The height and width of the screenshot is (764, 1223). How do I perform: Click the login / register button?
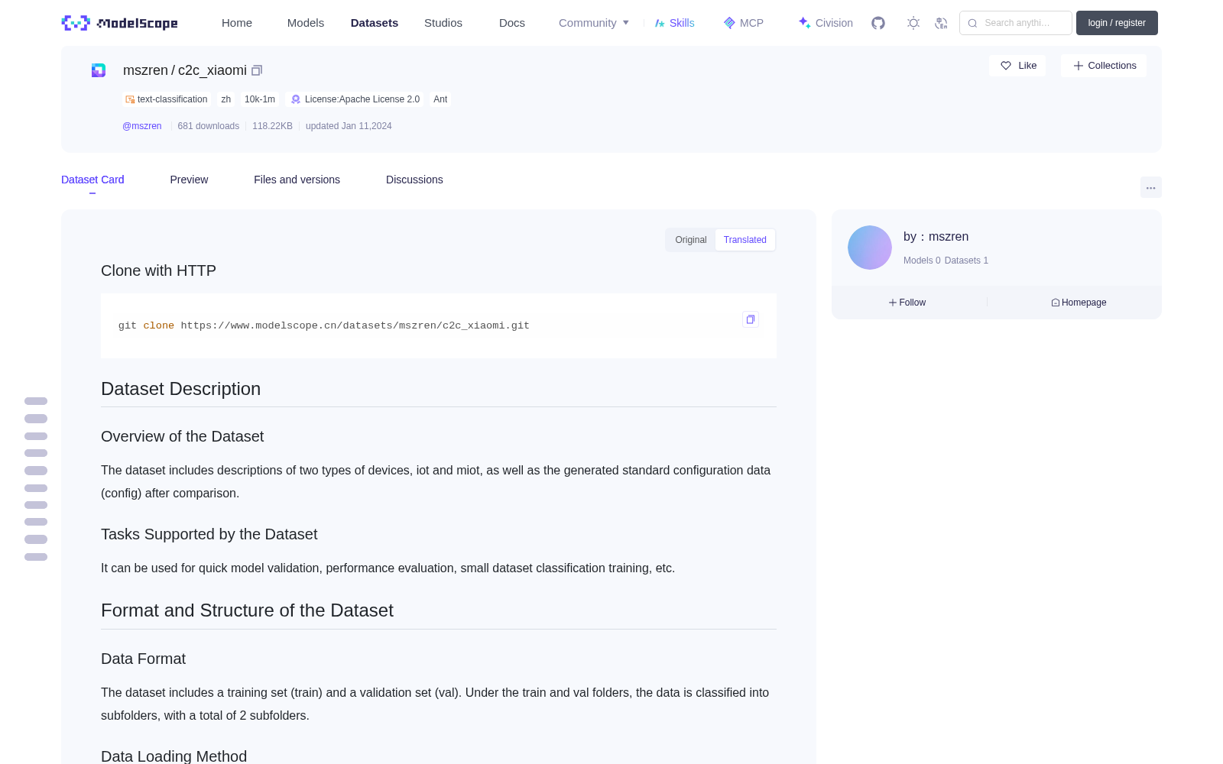[1117, 23]
